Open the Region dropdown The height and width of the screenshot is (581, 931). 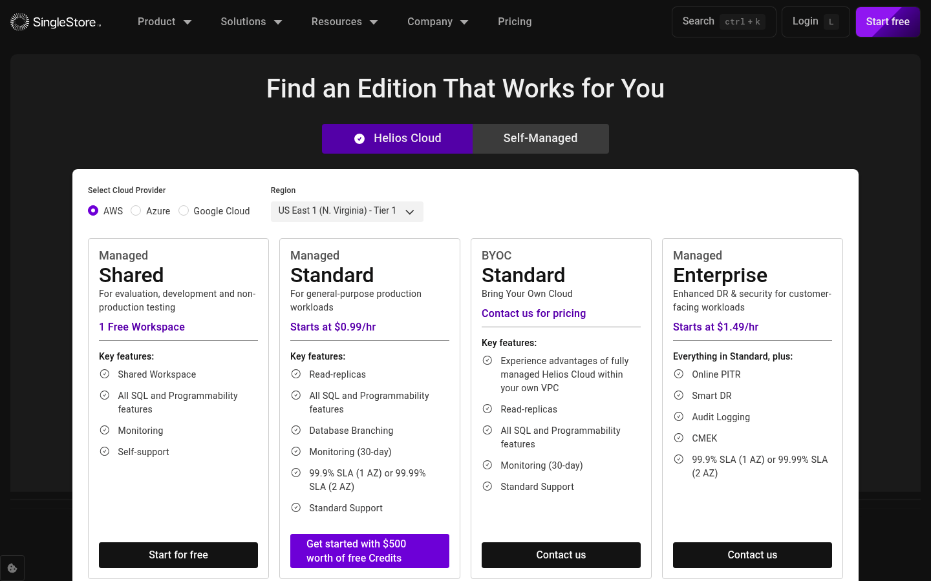pyautogui.click(x=347, y=211)
